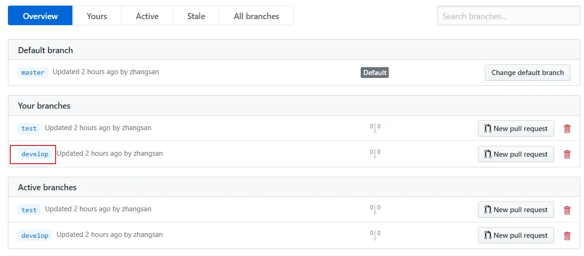This screenshot has height=256, width=584.
Task: Switch to the Yours tab
Action: tap(97, 16)
